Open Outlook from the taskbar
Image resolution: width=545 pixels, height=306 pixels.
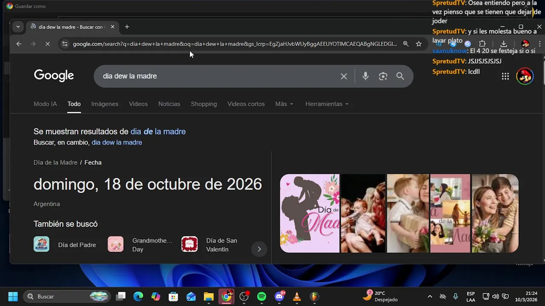coord(191,296)
